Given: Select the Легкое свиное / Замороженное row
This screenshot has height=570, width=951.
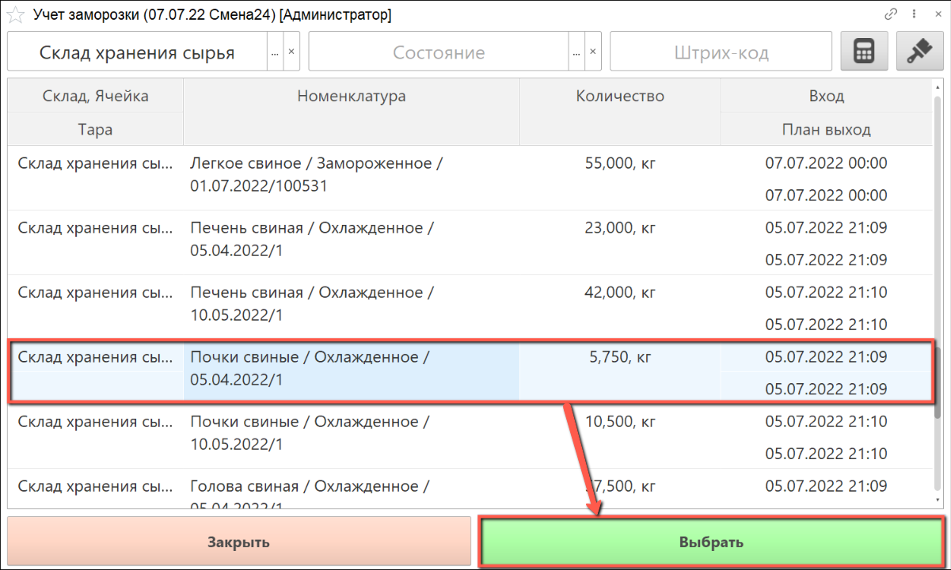Looking at the screenshot, I should pyautogui.click(x=317, y=175).
